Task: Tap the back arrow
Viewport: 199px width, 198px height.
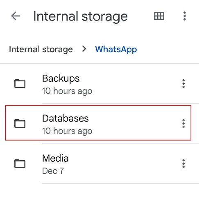Action: (16, 16)
